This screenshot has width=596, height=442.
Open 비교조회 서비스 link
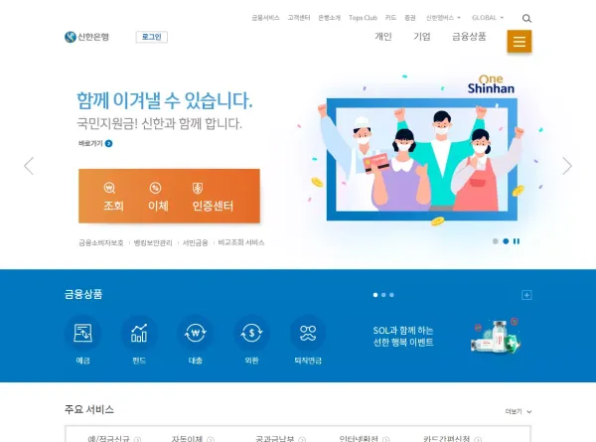(x=241, y=242)
